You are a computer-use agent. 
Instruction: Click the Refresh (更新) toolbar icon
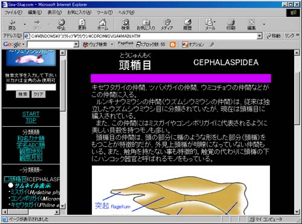pos(82,24)
